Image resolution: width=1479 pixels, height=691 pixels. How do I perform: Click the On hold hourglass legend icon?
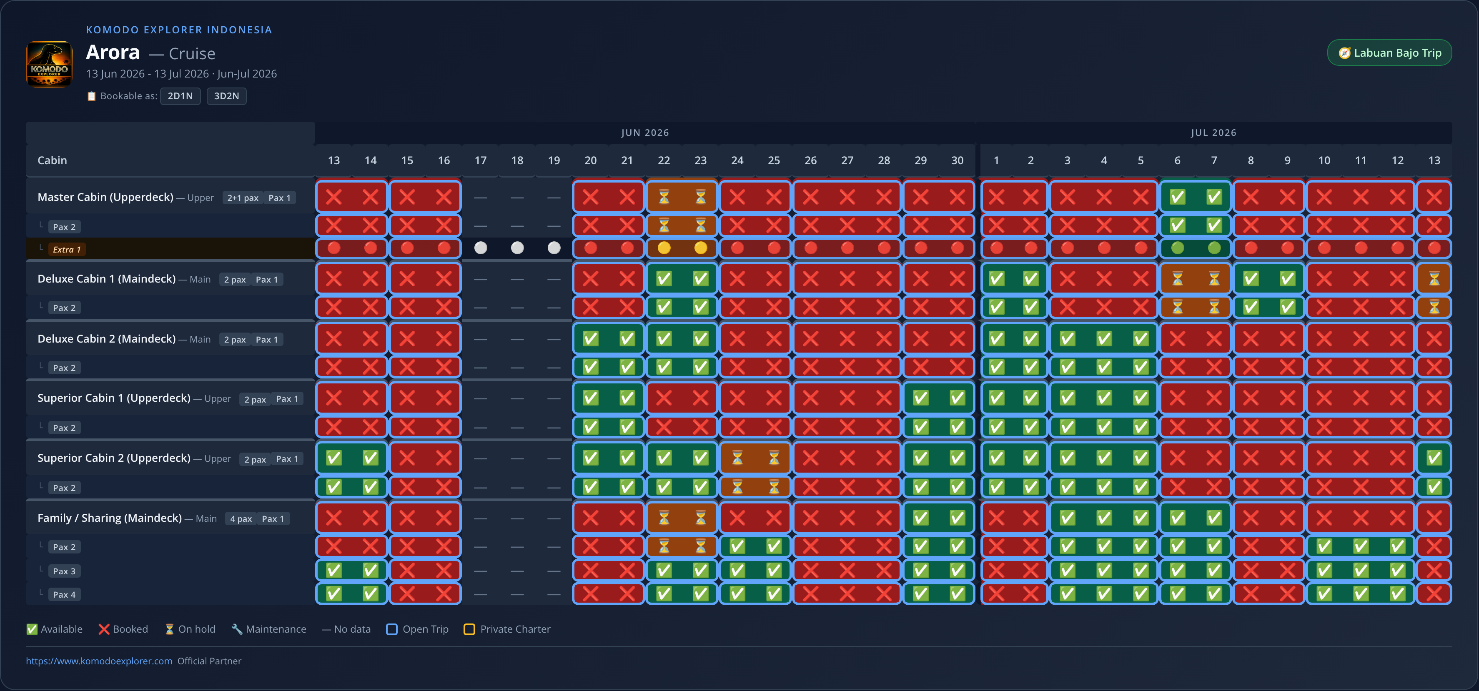[x=169, y=629]
